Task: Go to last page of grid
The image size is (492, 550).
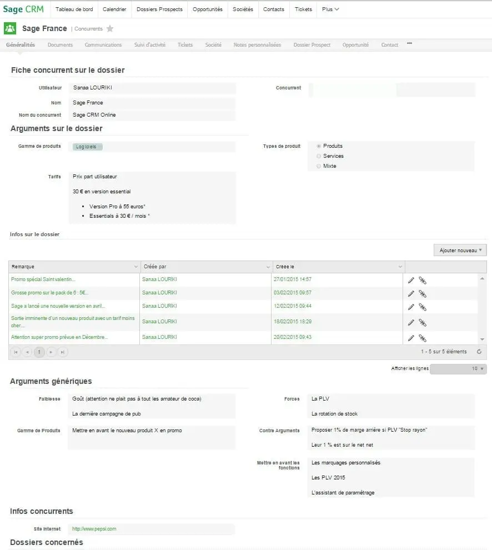Action: click(62, 352)
